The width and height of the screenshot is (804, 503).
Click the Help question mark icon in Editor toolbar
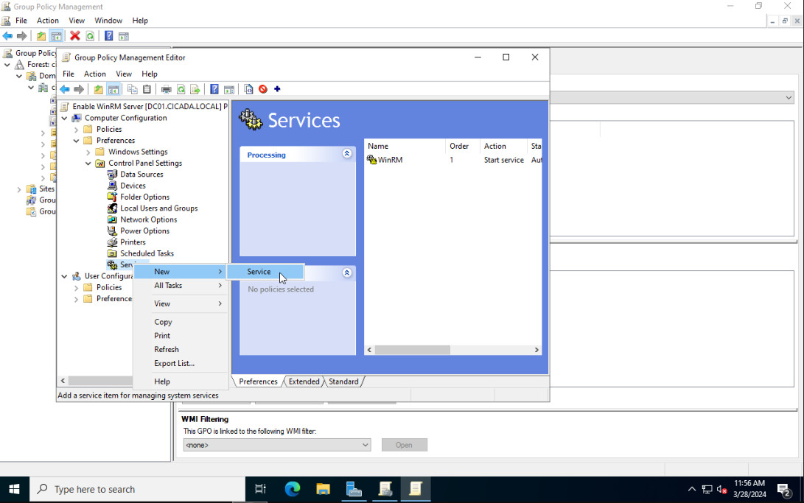(214, 89)
